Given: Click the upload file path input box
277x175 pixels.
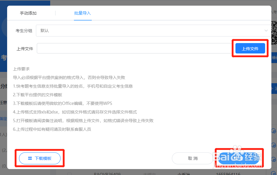Looking at the screenshot, I should pyautogui.click(x=134, y=48).
